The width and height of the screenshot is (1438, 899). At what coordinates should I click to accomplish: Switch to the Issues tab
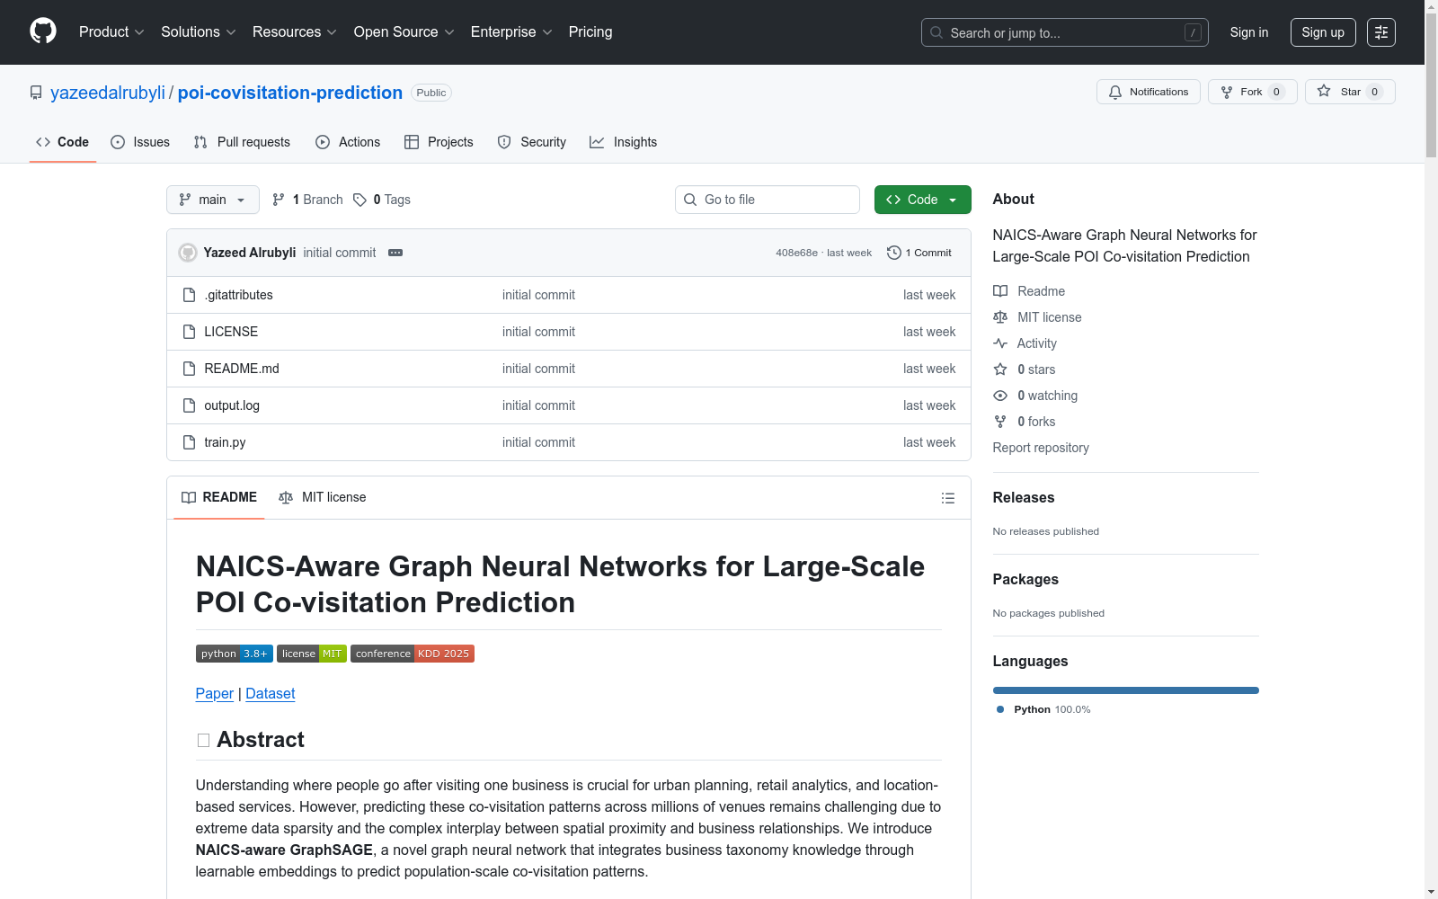140,142
